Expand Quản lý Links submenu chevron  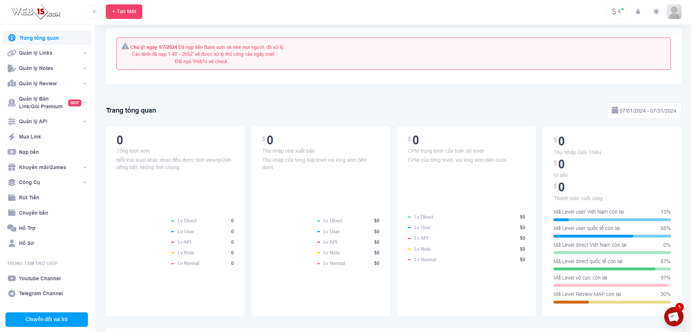[x=85, y=53]
